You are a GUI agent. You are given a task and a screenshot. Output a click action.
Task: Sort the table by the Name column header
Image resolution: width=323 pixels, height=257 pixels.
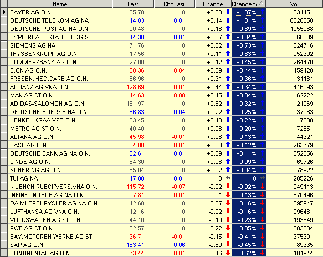pyautogui.click(x=60, y=4)
